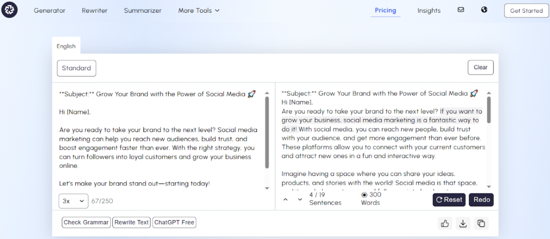Open the Pricing page
The image size is (550, 239).
[385, 10]
